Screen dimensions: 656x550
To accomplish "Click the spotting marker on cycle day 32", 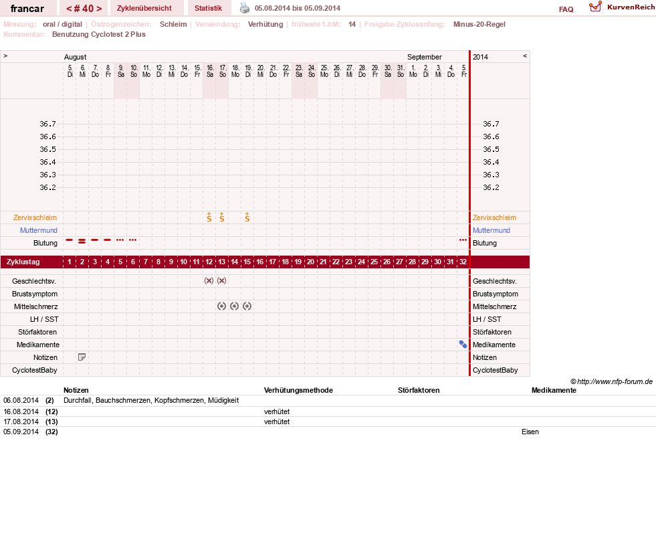I will 463,240.
